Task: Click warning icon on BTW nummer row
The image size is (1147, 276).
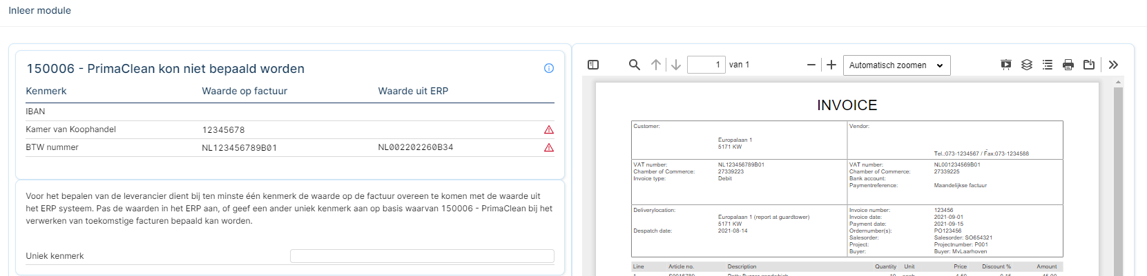Action: click(549, 147)
